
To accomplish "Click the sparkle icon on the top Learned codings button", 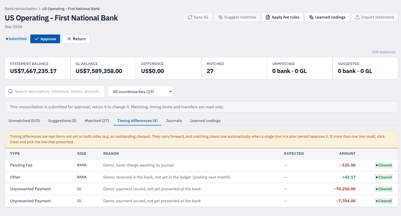I will coord(311,17).
